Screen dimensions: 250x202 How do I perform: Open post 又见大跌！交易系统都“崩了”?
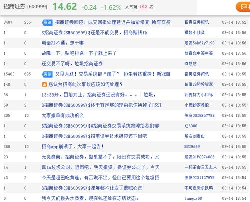click(113, 74)
